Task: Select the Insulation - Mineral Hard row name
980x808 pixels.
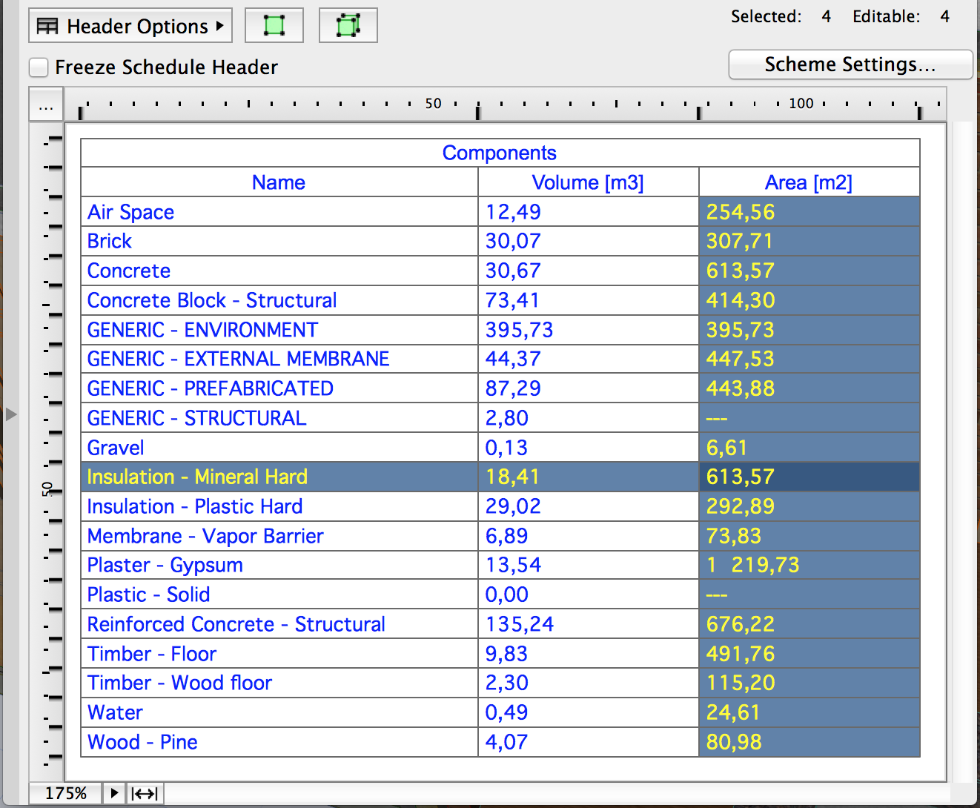Action: click(197, 477)
